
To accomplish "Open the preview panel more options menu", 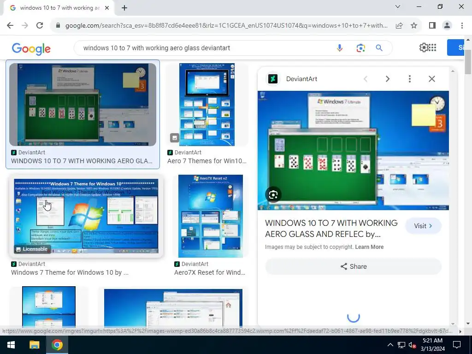I will click(409, 79).
